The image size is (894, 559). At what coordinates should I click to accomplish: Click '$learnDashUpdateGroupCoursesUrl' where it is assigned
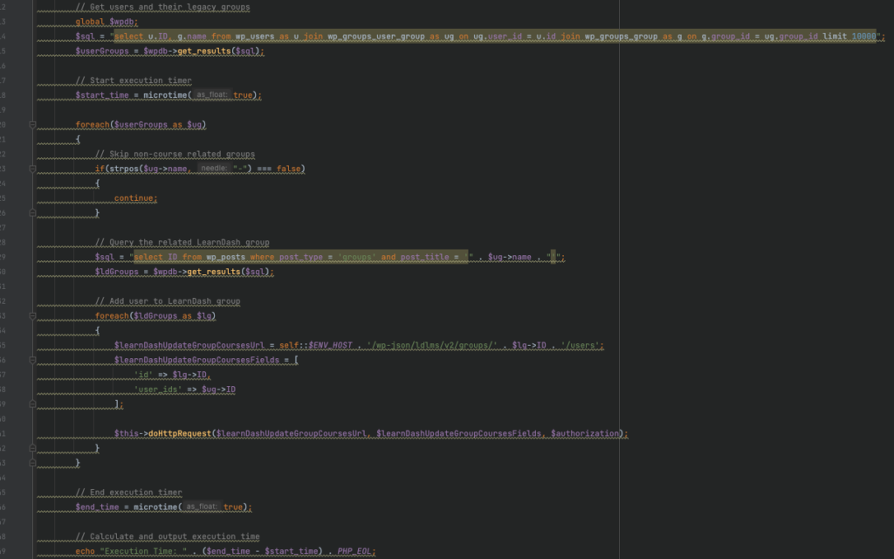point(189,346)
